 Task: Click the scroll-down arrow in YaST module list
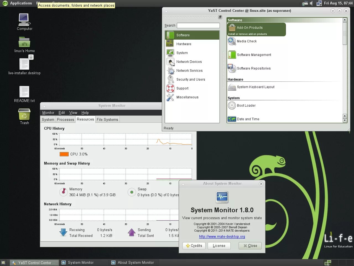pos(345,121)
